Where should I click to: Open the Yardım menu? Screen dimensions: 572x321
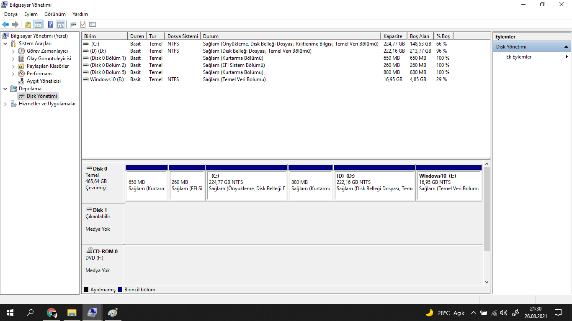(x=80, y=14)
